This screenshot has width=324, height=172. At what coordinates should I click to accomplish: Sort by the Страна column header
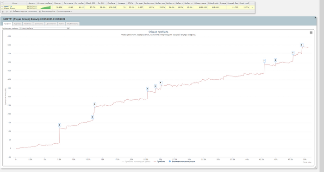coord(223,3)
